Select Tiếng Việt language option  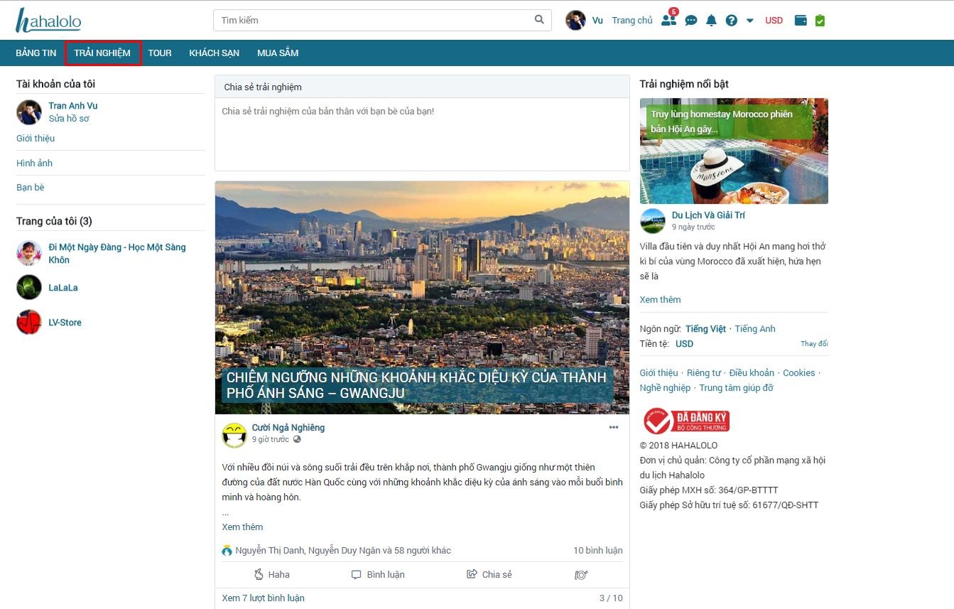coord(705,329)
